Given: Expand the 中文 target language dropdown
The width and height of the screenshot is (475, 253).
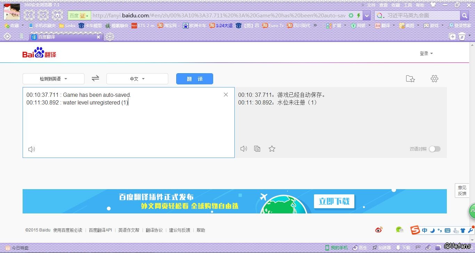Looking at the screenshot, I should coord(137,79).
